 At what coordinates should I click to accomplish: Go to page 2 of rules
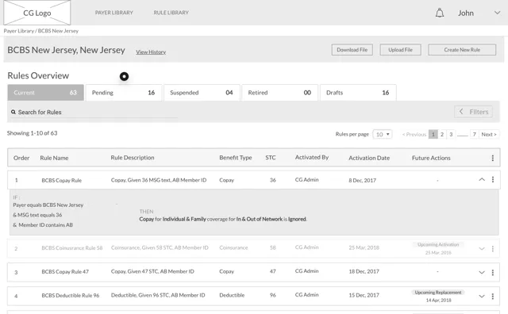coord(442,134)
